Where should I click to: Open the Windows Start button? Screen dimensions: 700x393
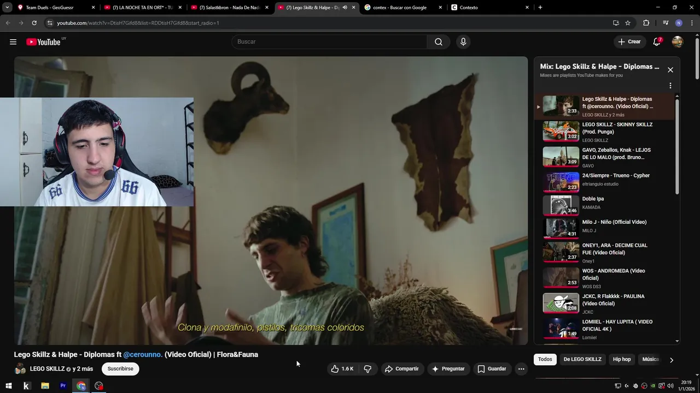pos(9,386)
